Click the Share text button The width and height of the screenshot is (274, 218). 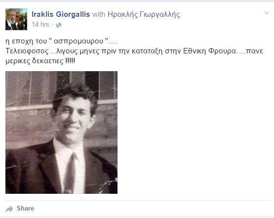coord(26,208)
